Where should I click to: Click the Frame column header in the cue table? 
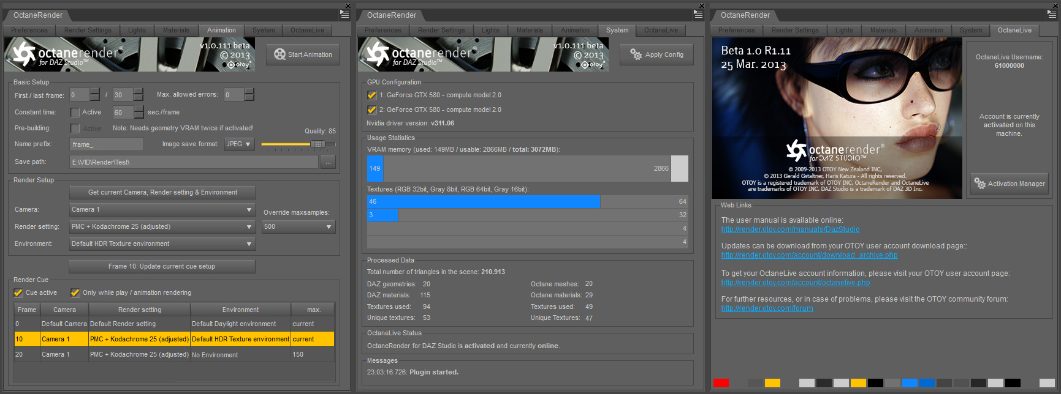point(26,310)
